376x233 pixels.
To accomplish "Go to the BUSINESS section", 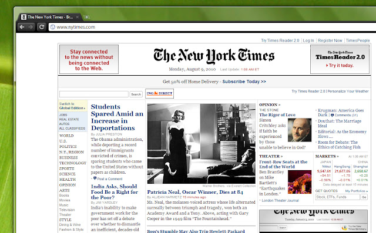I will click(x=68, y=157).
